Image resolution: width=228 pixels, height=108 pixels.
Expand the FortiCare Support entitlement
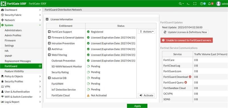[x=49, y=32]
